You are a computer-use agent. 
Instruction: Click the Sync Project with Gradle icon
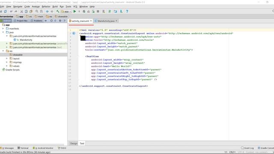(x=110, y=12)
